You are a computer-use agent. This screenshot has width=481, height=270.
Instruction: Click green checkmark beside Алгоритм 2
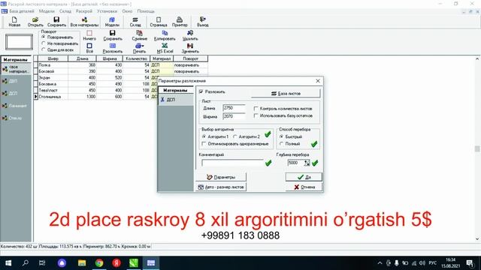(x=268, y=134)
